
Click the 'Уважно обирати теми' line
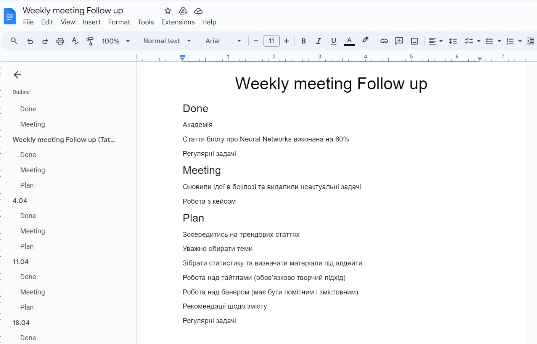pos(217,249)
